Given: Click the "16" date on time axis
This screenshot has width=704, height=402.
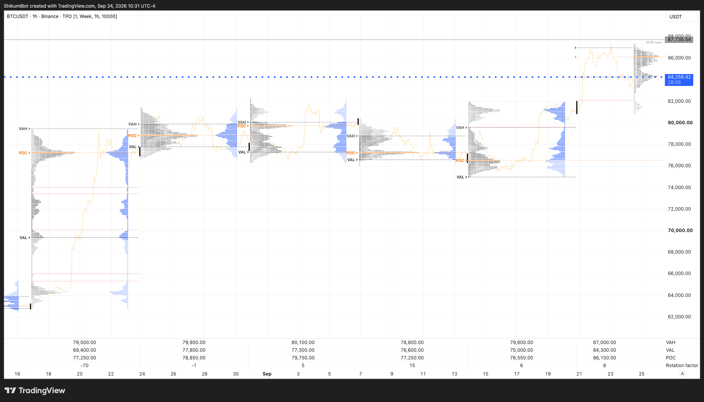Looking at the screenshot, I should (x=17, y=374).
